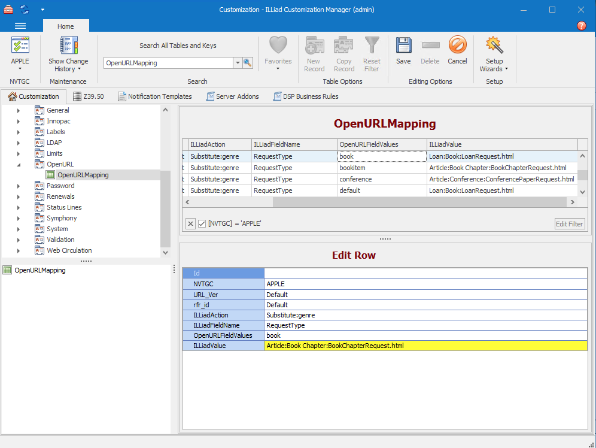This screenshot has width=596, height=448.
Task: Click the yellow ILLiadValue edit field
Action: (425, 346)
